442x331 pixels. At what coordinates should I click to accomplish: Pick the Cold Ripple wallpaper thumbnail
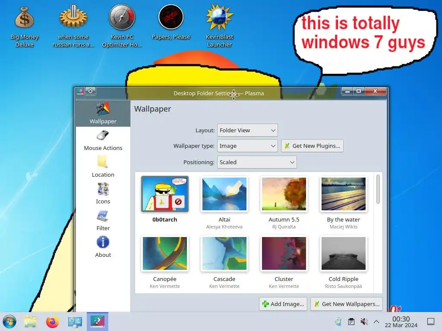pyautogui.click(x=343, y=253)
